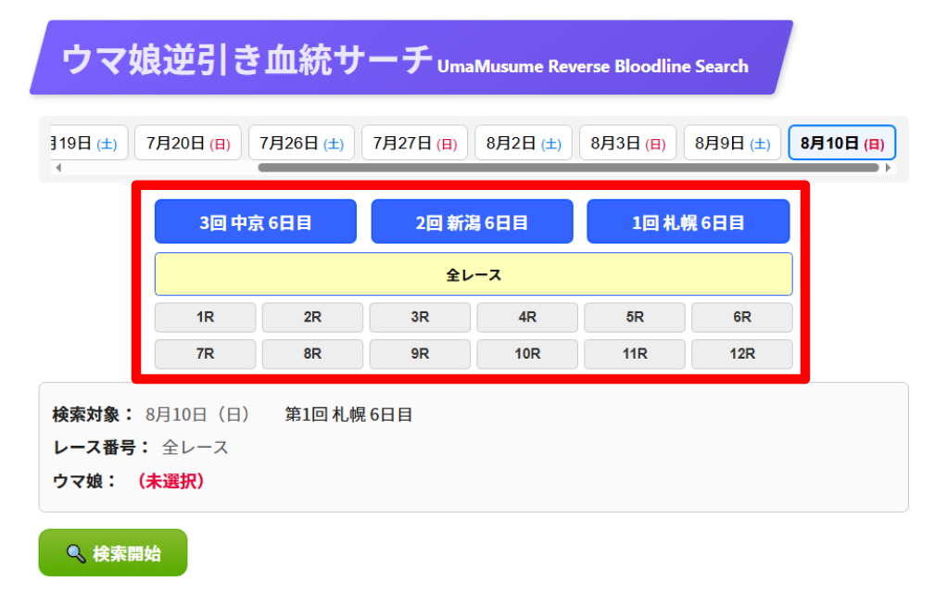Select the 8月10日 (日) date tab

841,143
